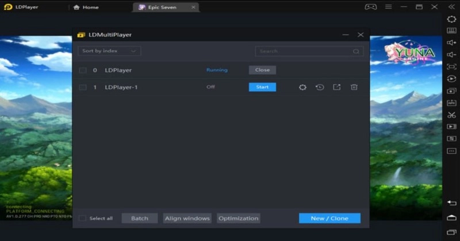Open the keyboard mapping tool in sidebar

451,31
